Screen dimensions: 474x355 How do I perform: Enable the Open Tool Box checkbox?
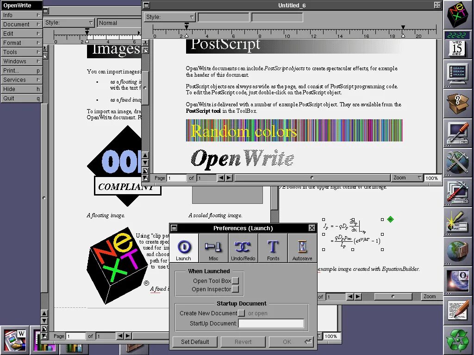[235, 281]
